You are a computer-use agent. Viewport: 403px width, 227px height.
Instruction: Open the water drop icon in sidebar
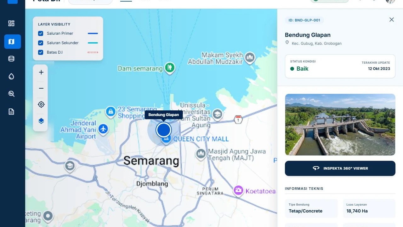point(11,76)
